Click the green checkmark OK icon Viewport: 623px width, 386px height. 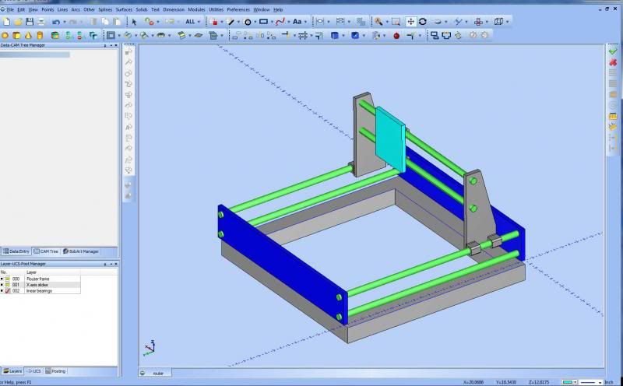click(x=613, y=51)
